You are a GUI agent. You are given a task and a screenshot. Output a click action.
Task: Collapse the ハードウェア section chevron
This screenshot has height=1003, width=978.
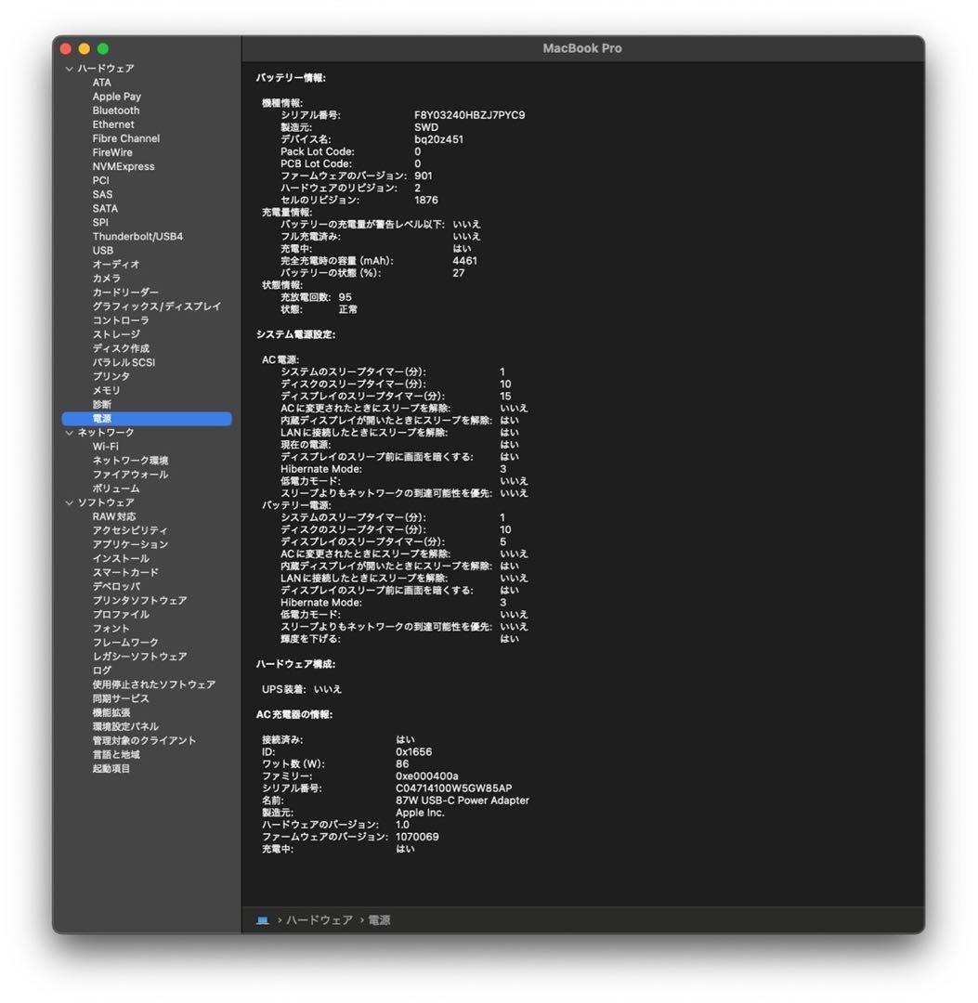click(69, 69)
